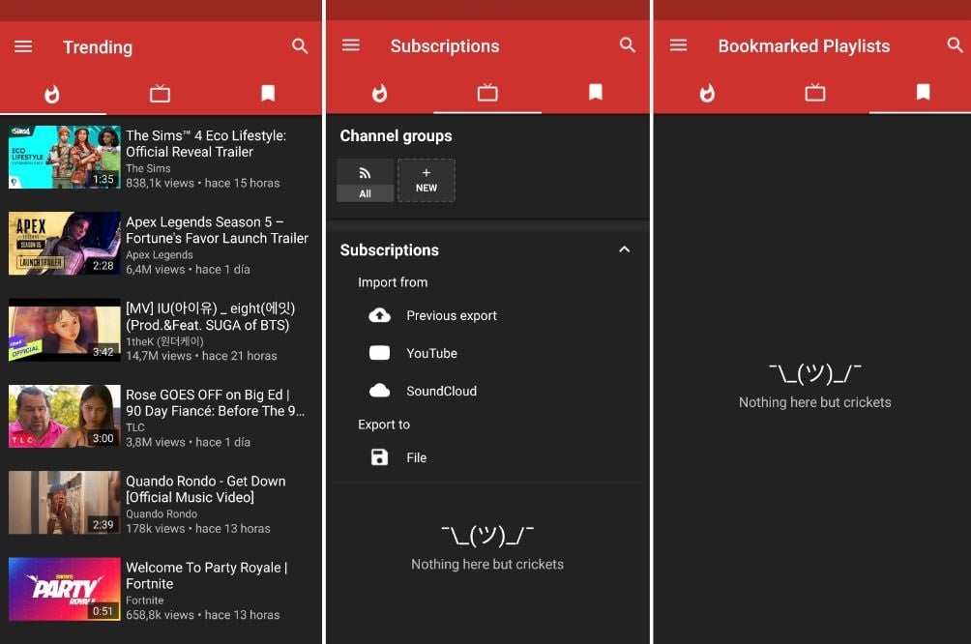Image resolution: width=971 pixels, height=644 pixels.
Task: Open 'Apex Legends Season 5 – Fortune's Favor Launch Trailer' title
Action: 217,230
